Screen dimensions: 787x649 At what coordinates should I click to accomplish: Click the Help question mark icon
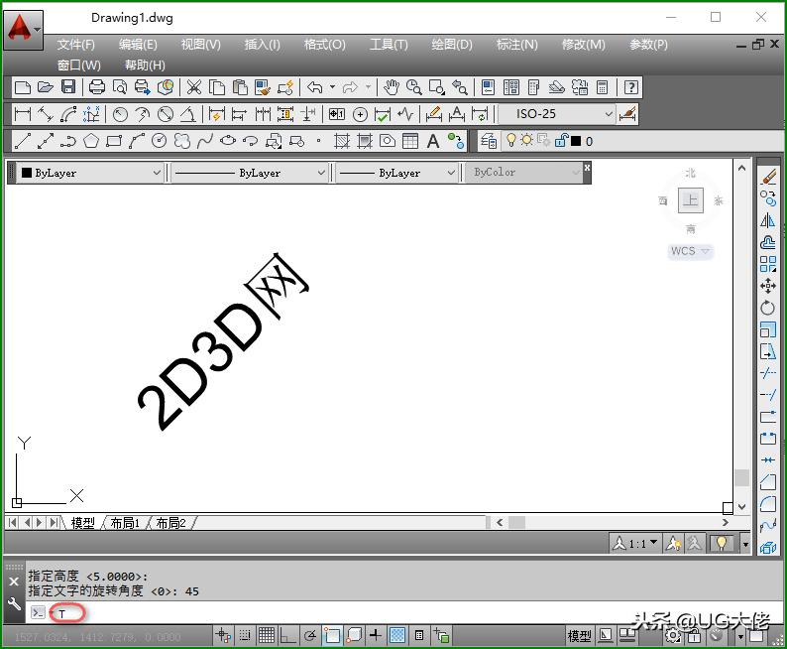[631, 87]
